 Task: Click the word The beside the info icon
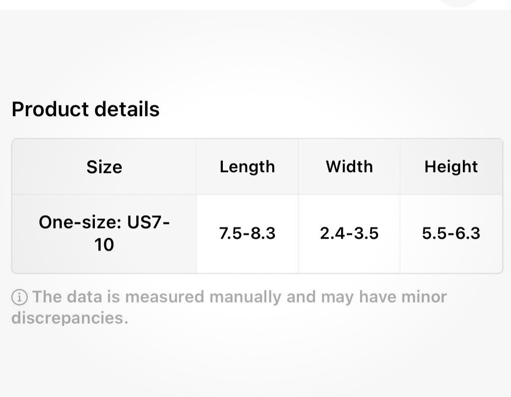(47, 297)
